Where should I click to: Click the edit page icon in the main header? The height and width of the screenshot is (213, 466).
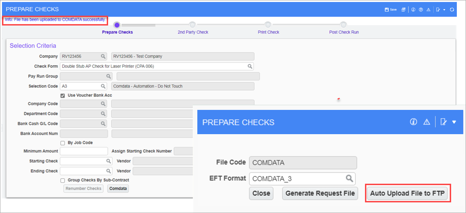(x=438, y=10)
